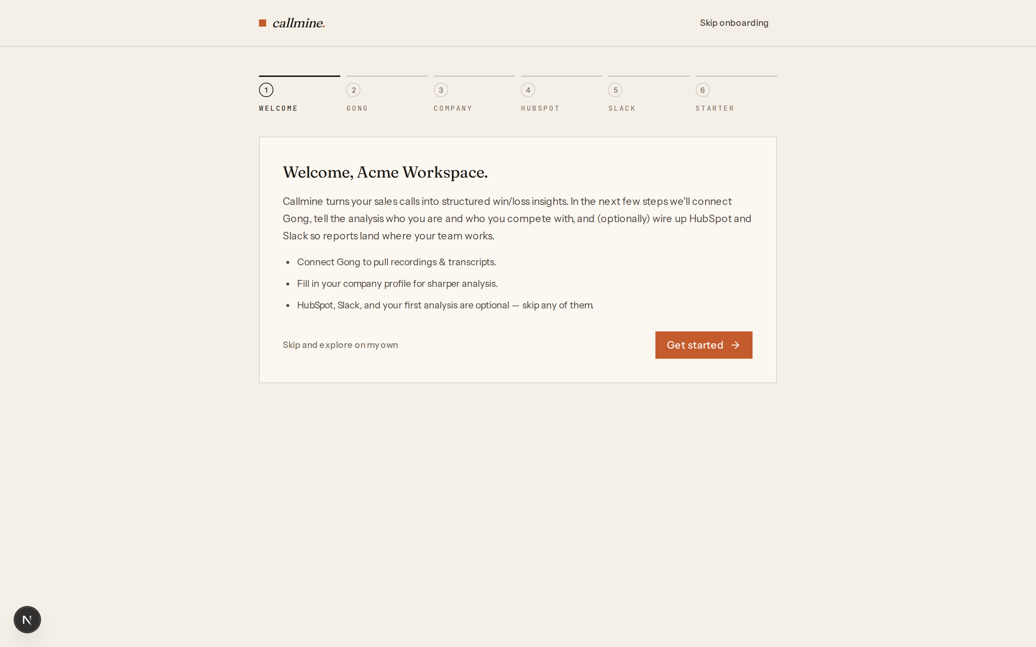Go to step 2 Gong
The width and height of the screenshot is (1036, 647).
(x=387, y=94)
